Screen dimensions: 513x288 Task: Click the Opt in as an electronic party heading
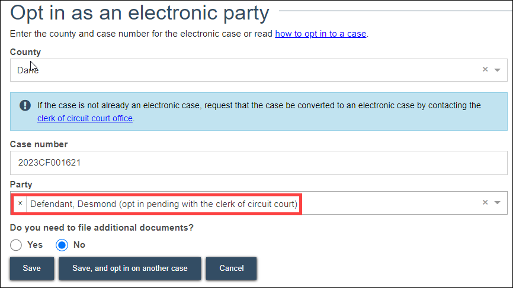pos(140,13)
